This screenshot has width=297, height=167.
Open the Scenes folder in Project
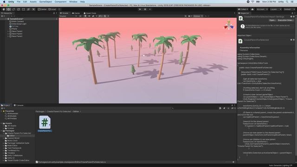pyautogui.click(x=10, y=128)
